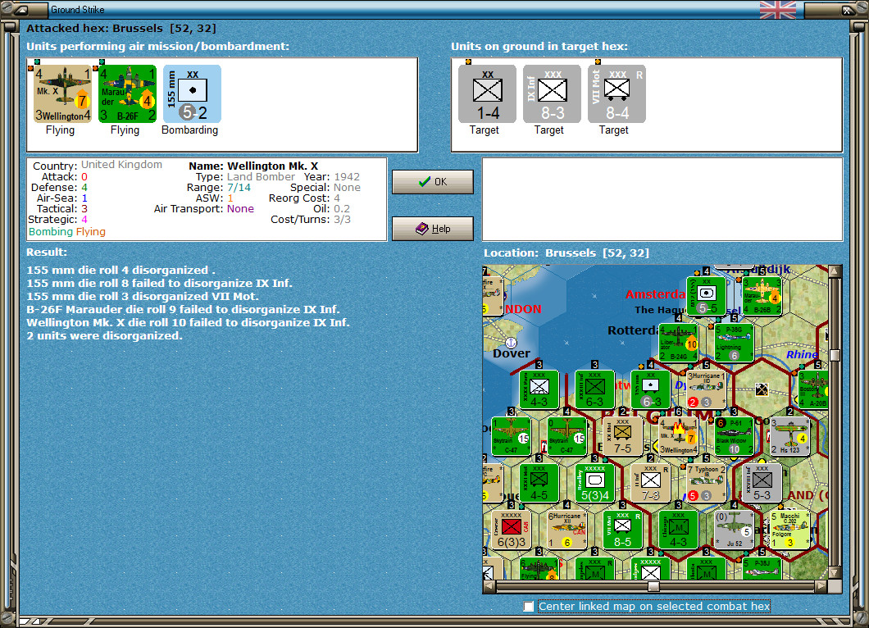Image resolution: width=869 pixels, height=628 pixels.
Task: Click the Bradley 5(3)4 headquarters counter
Action: tap(594, 484)
